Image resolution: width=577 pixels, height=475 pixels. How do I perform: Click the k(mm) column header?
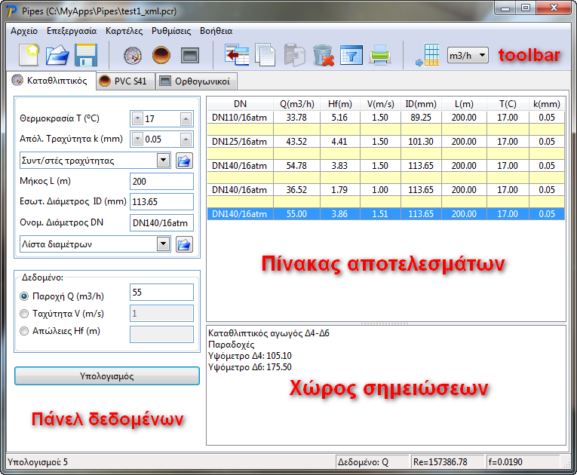pos(547,104)
